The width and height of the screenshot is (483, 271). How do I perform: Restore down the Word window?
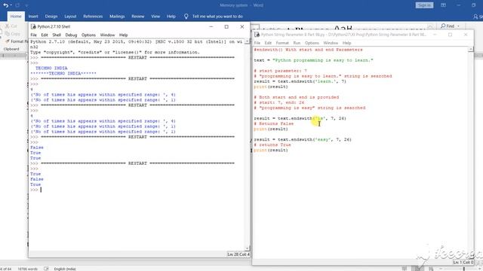[x=473, y=5]
